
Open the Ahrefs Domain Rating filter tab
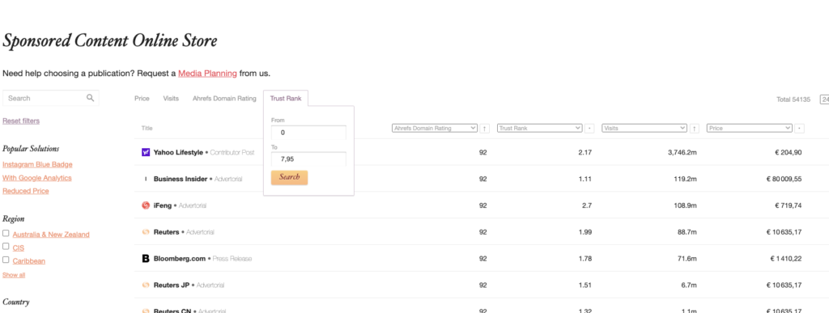point(224,99)
